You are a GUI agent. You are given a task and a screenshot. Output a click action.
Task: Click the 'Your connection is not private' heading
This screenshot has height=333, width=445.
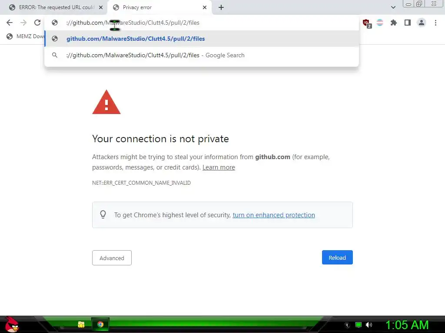pos(160,139)
